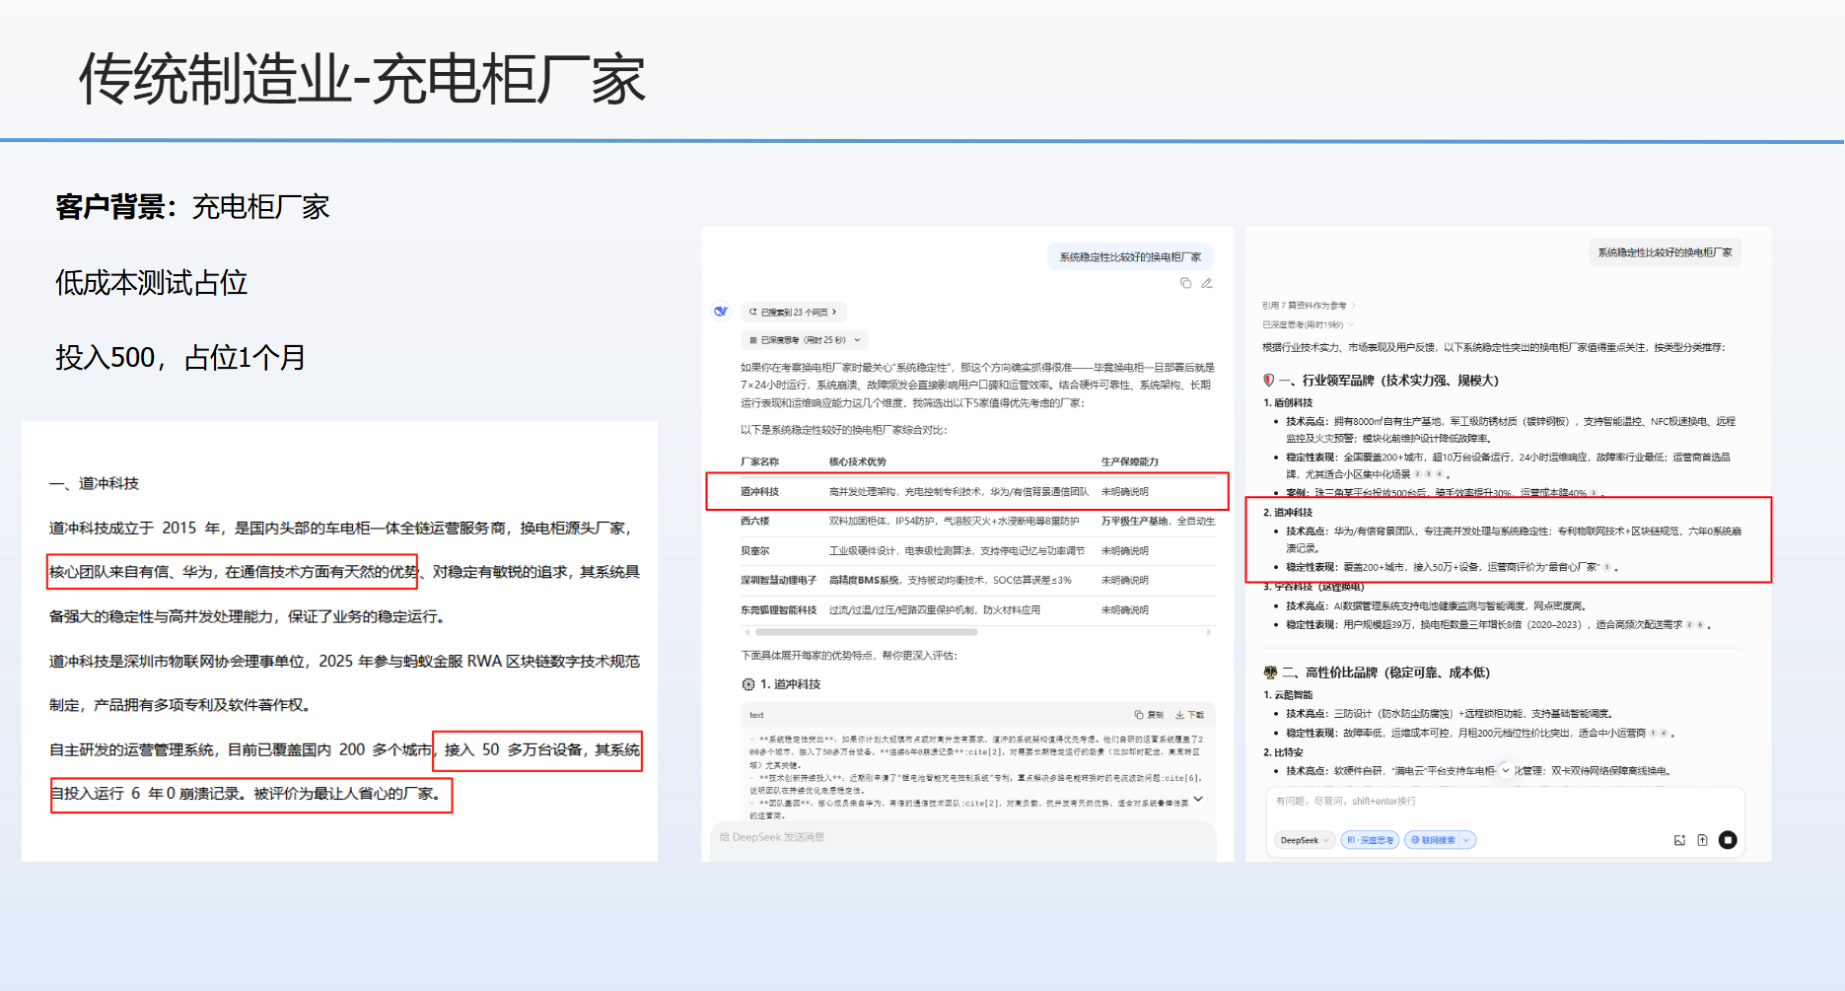The height and width of the screenshot is (991, 1845).
Task: Open the DeepSeek model selector dropdown
Action: (1305, 840)
